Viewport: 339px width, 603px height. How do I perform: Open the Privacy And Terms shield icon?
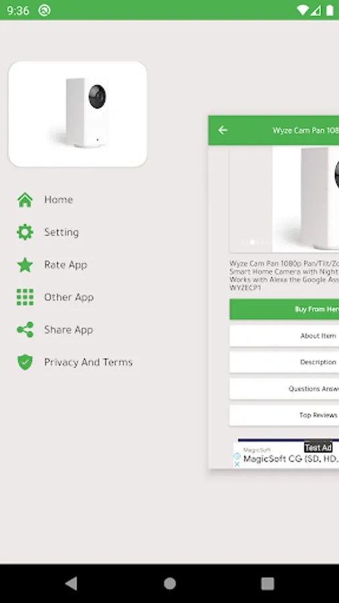pos(25,362)
